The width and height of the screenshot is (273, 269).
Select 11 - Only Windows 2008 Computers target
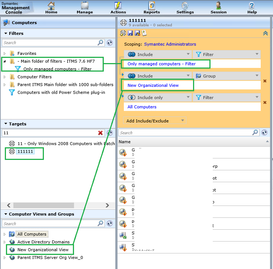pos(66,144)
